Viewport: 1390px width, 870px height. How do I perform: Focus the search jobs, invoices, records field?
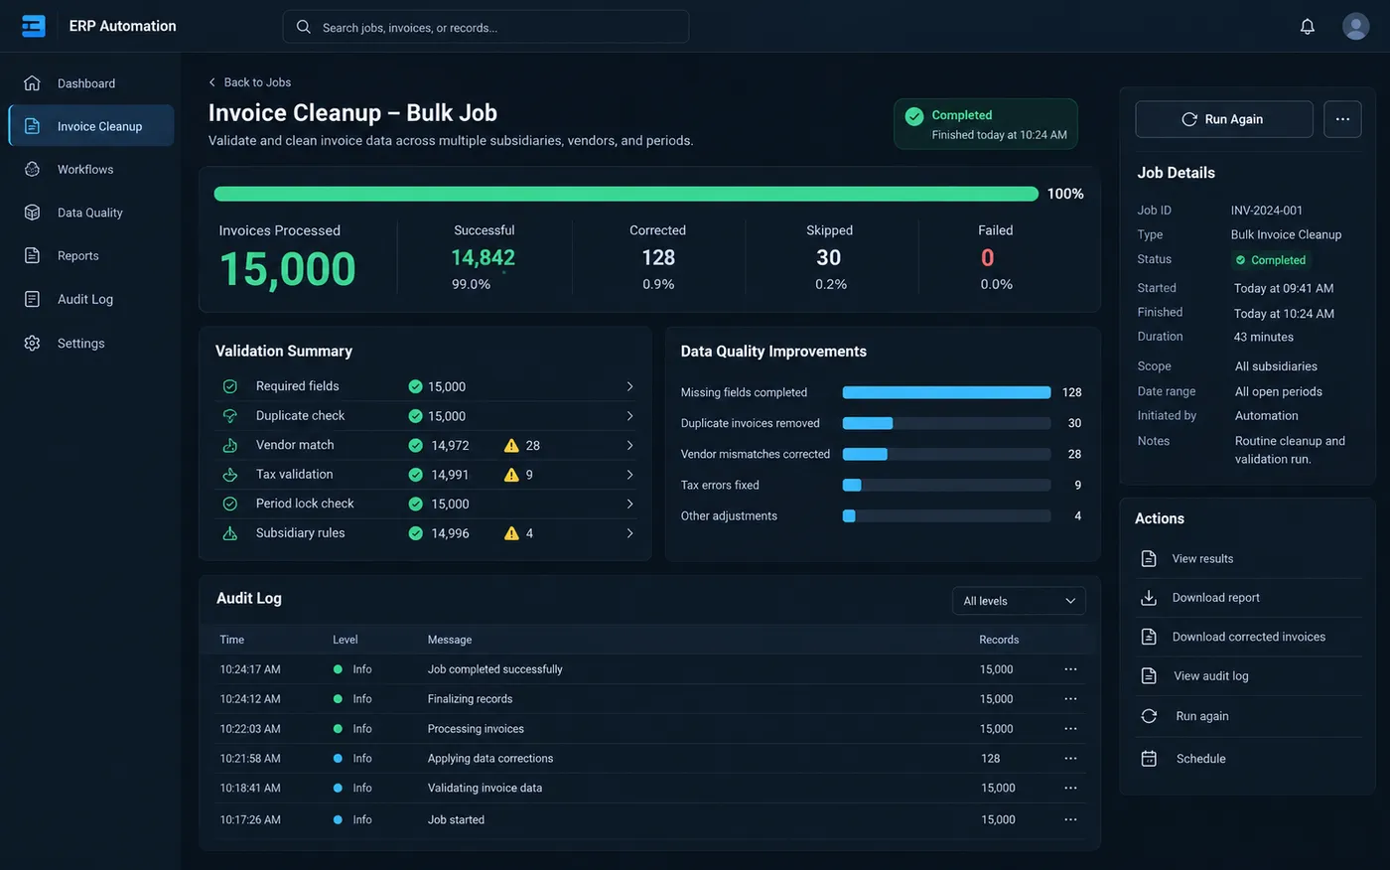[x=486, y=27]
